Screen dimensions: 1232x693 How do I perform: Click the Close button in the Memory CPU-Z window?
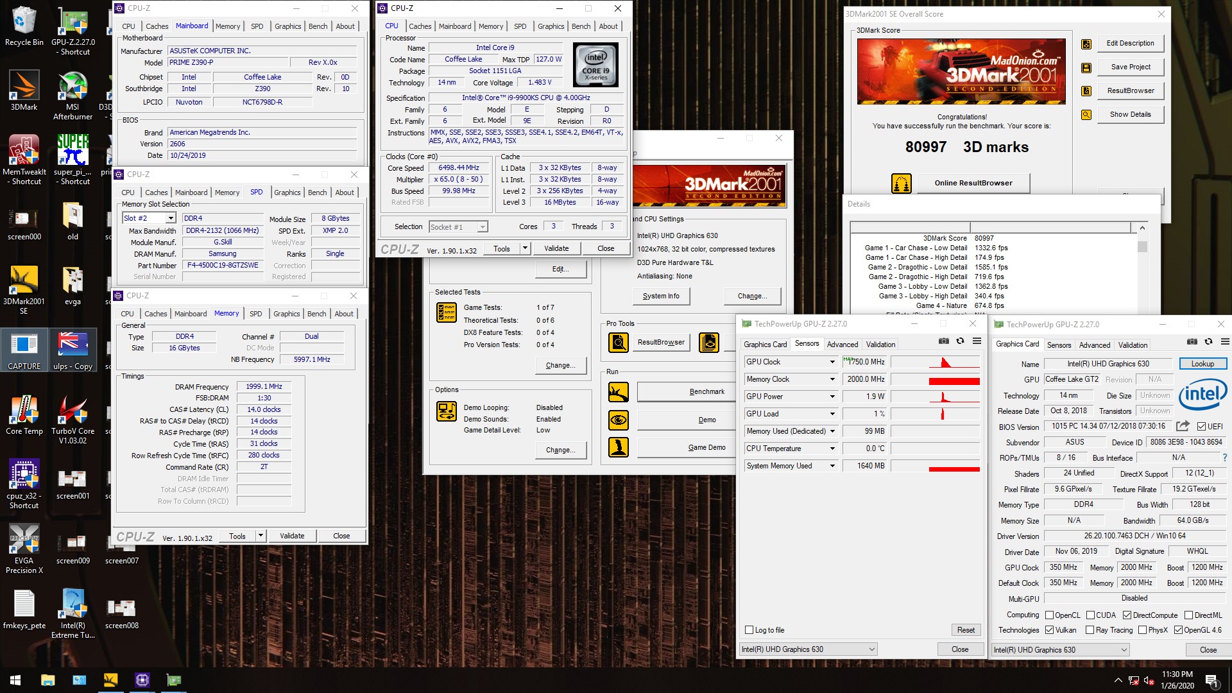click(341, 536)
